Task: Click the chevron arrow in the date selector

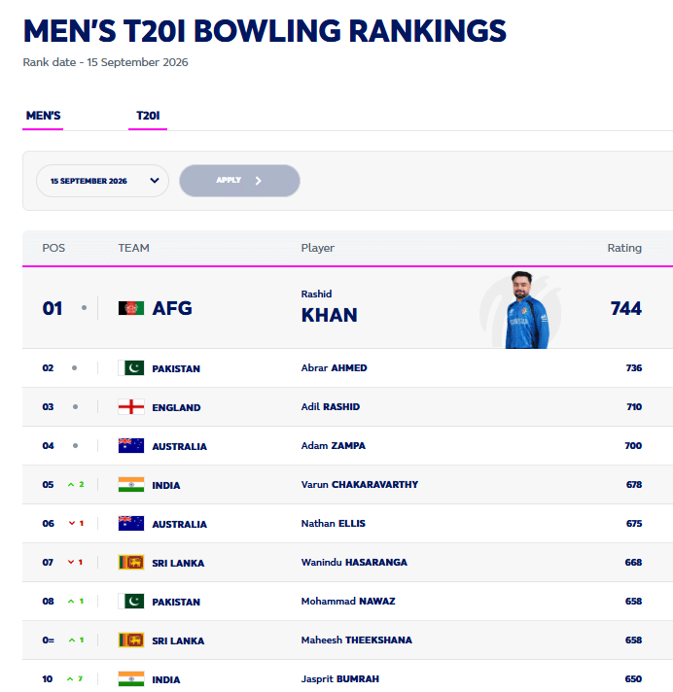Action: pyautogui.click(x=155, y=181)
